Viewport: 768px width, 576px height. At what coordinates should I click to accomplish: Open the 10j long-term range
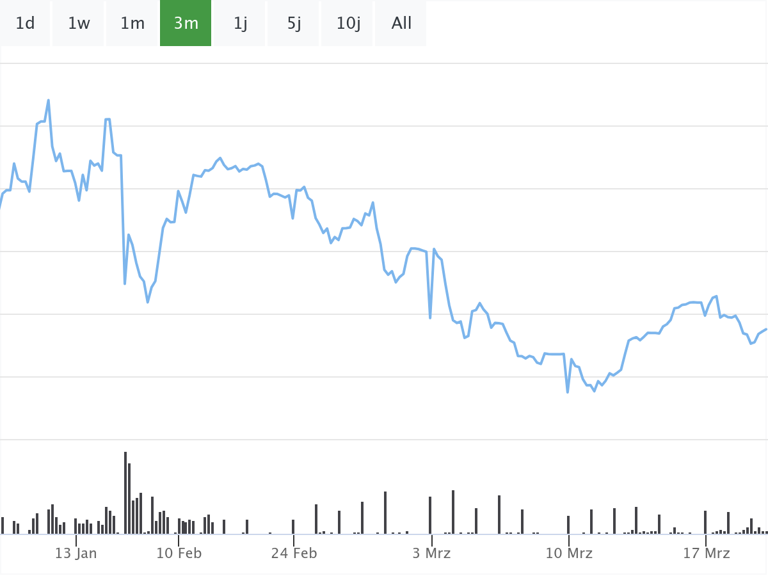point(348,24)
